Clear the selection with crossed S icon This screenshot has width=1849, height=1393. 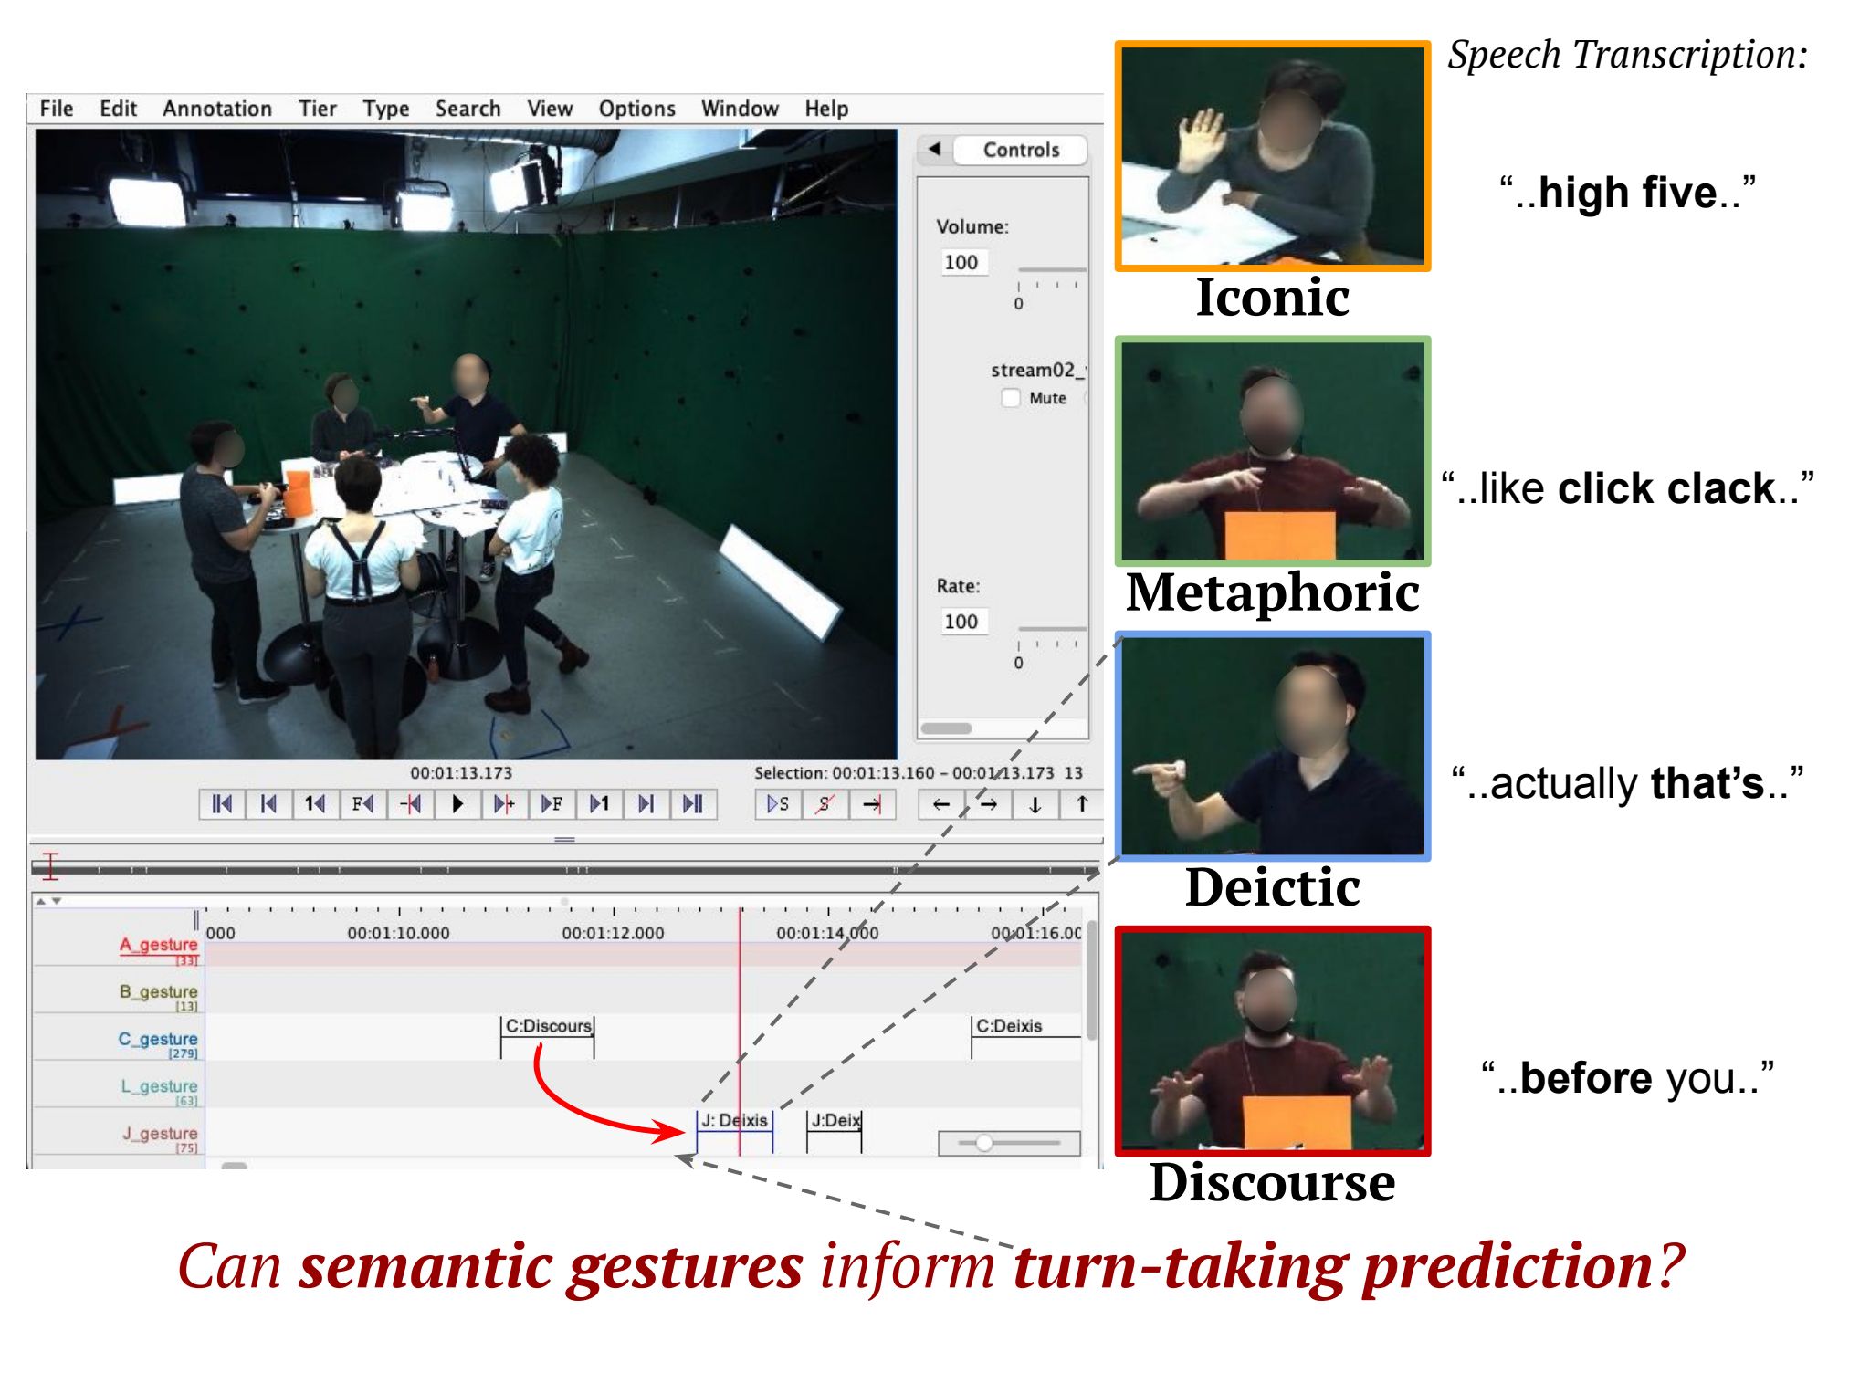click(825, 804)
